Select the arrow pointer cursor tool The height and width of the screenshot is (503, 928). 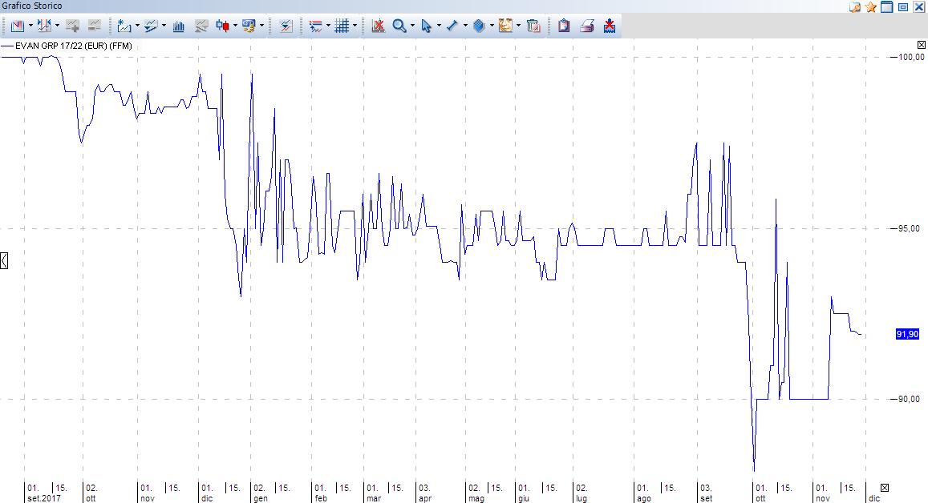coord(425,26)
